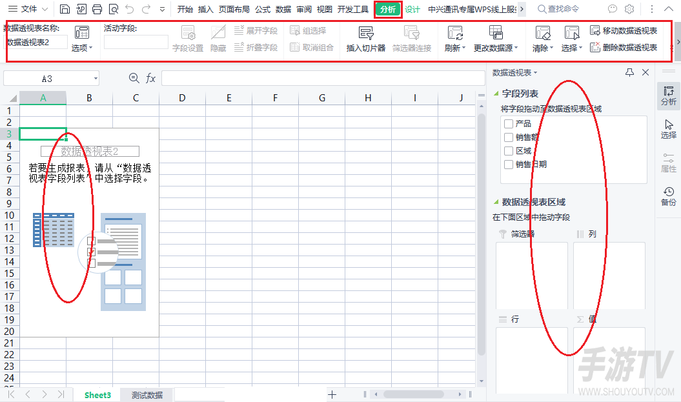Collapse the ribbon with the chevron

[669, 9]
